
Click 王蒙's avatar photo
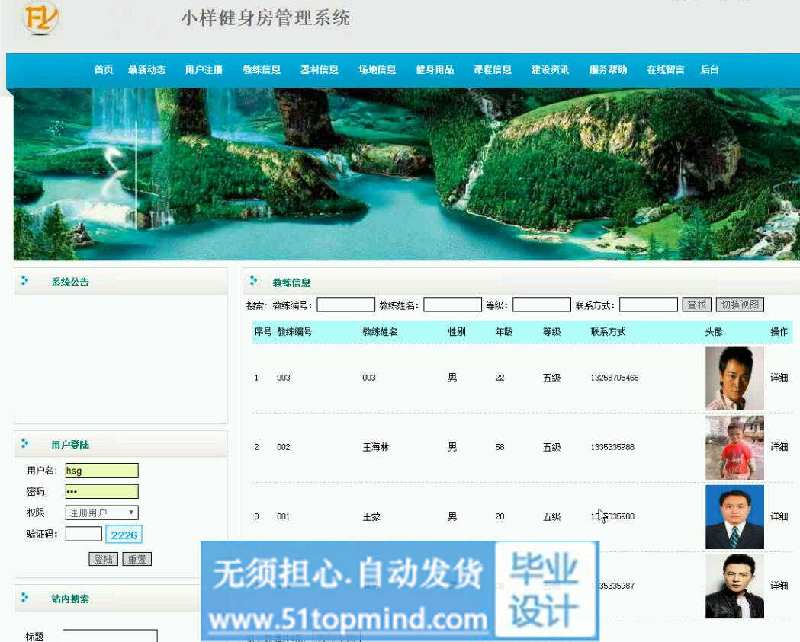pos(734,516)
